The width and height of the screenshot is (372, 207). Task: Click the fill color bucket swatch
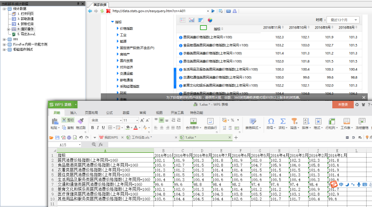pyautogui.click(x=128, y=128)
